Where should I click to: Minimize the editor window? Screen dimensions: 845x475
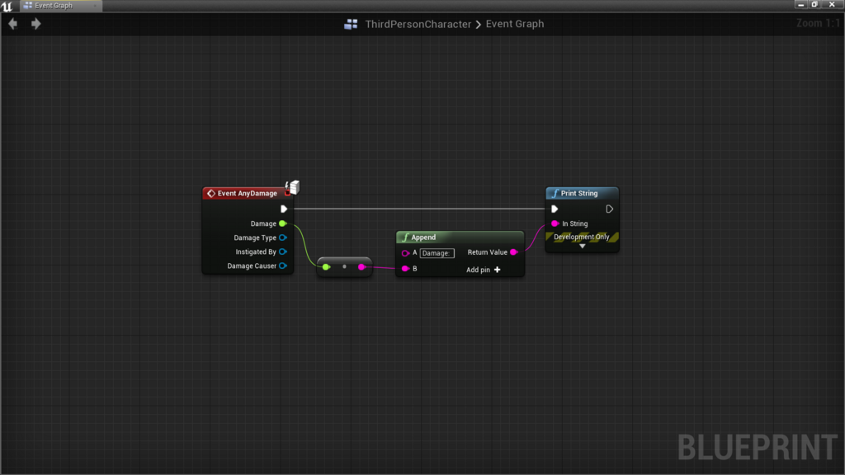[800, 4]
